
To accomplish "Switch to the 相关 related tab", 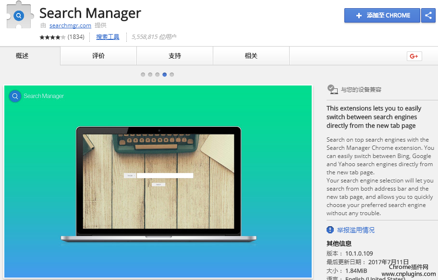I will (x=251, y=56).
